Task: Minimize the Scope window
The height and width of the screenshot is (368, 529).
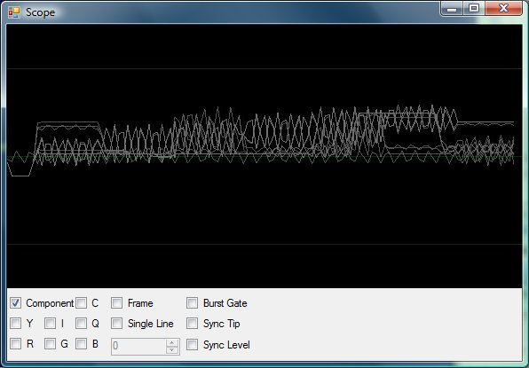Action: point(452,9)
